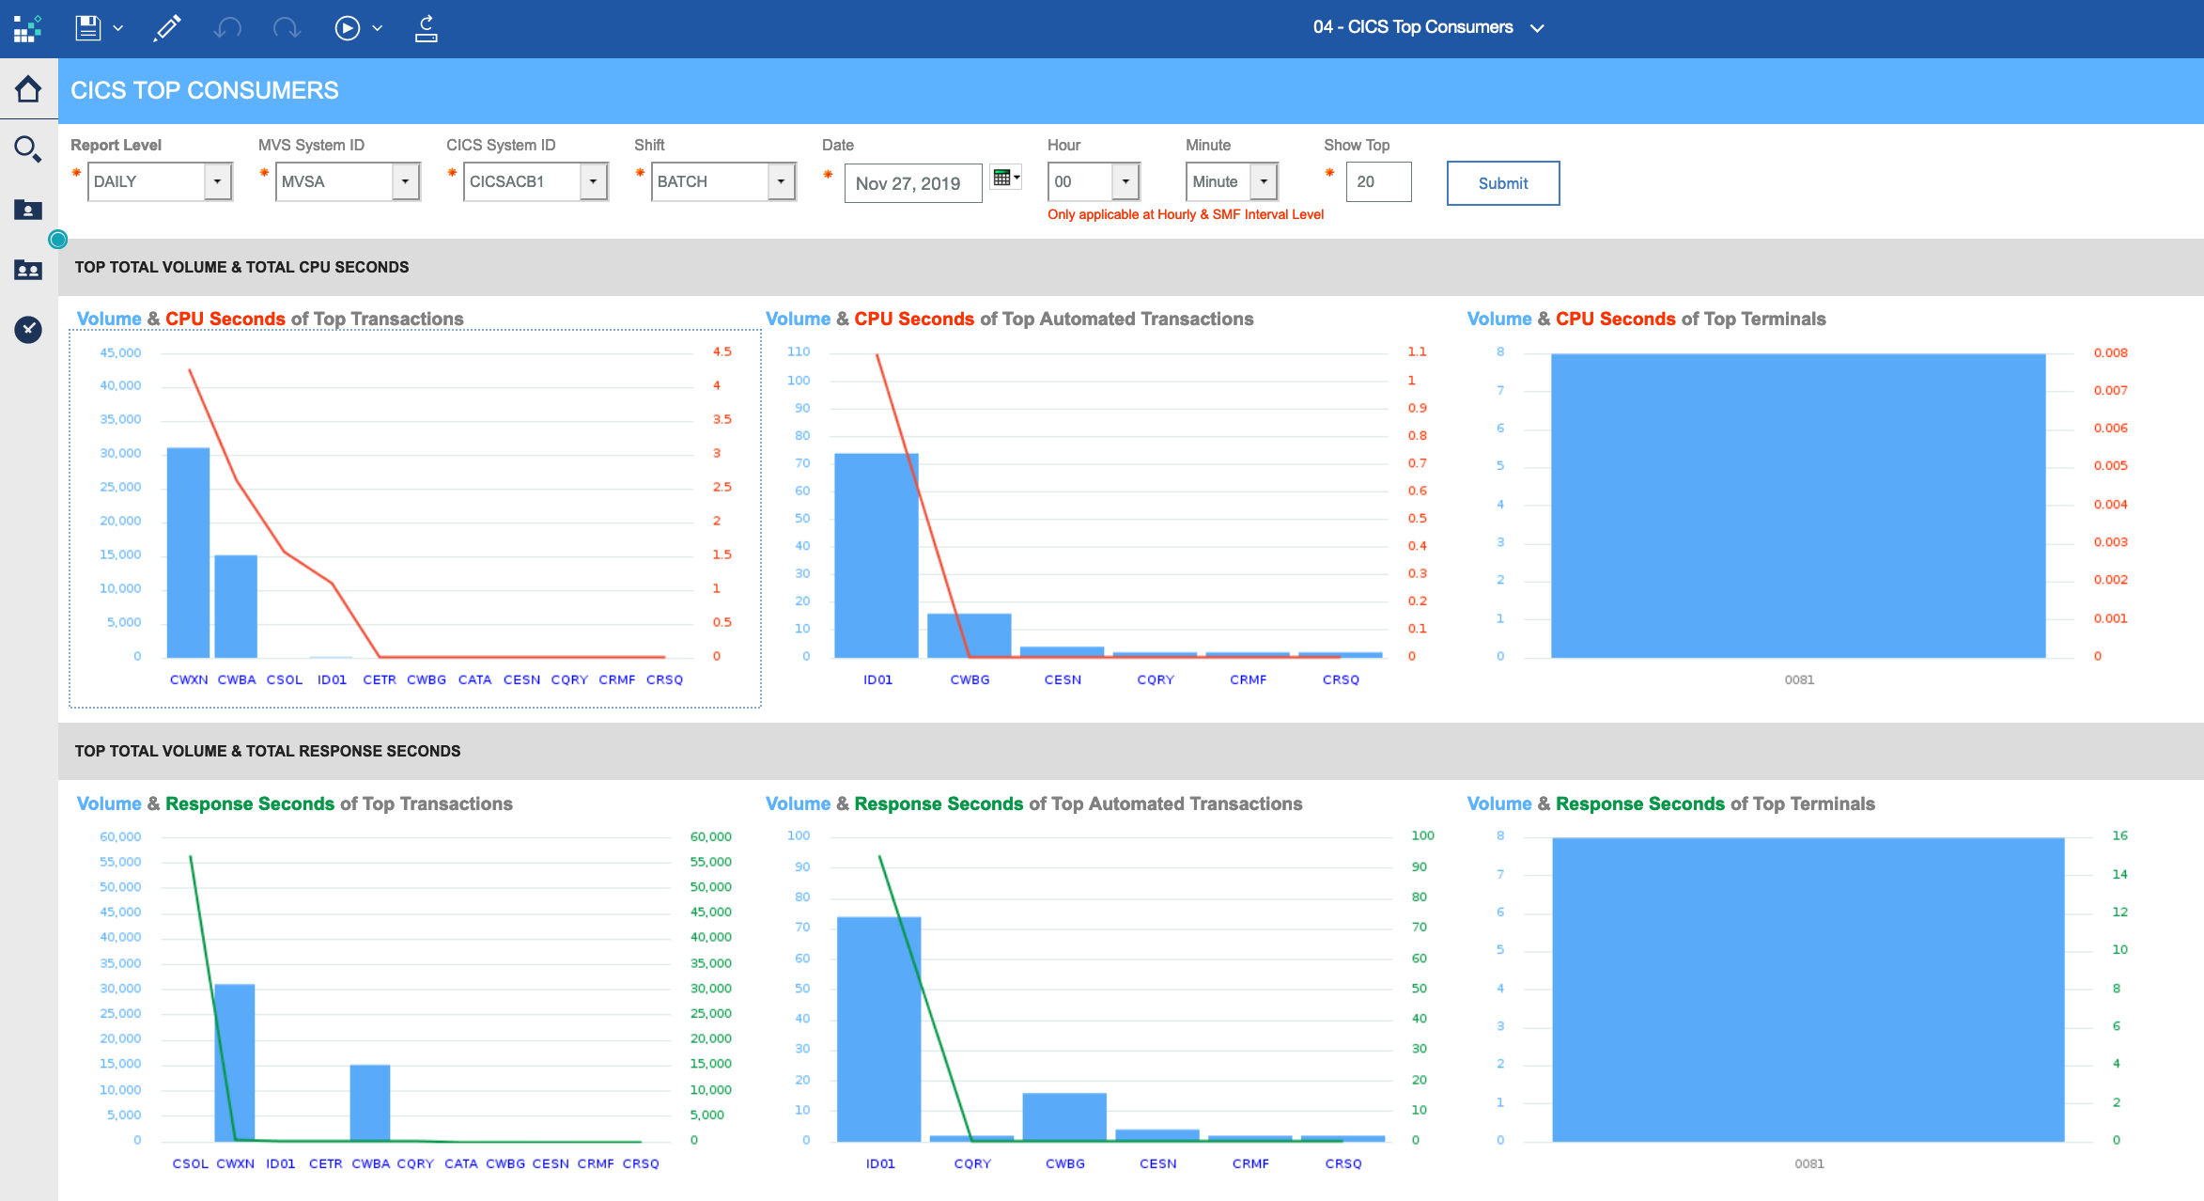Open the CICS System ID CICSACB1 dropdown
Image resolution: width=2204 pixels, height=1201 pixels.
click(535, 181)
